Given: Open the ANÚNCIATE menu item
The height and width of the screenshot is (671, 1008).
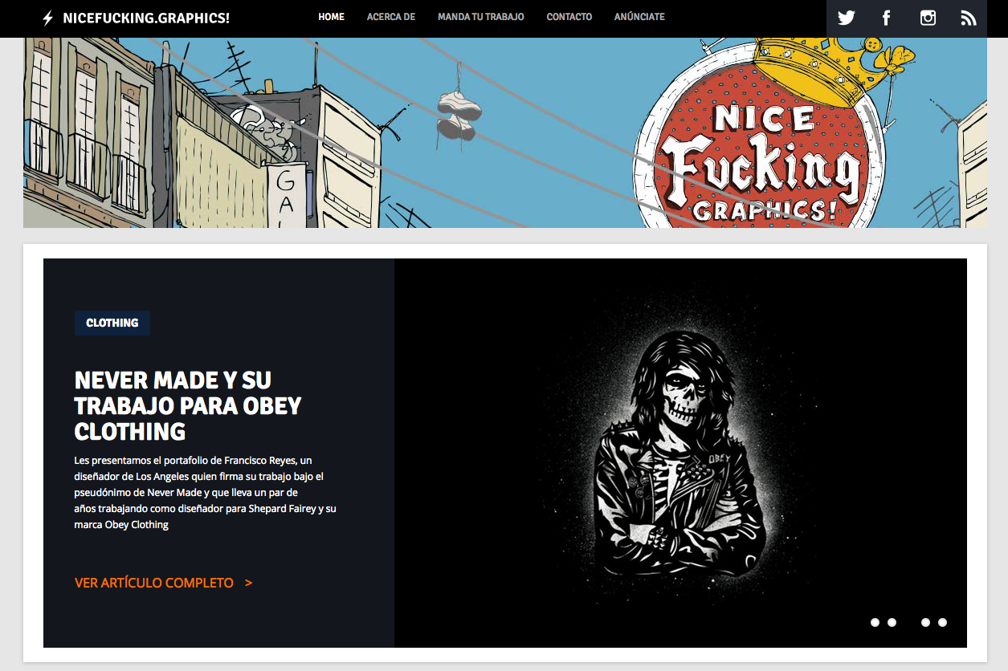Looking at the screenshot, I should [639, 17].
